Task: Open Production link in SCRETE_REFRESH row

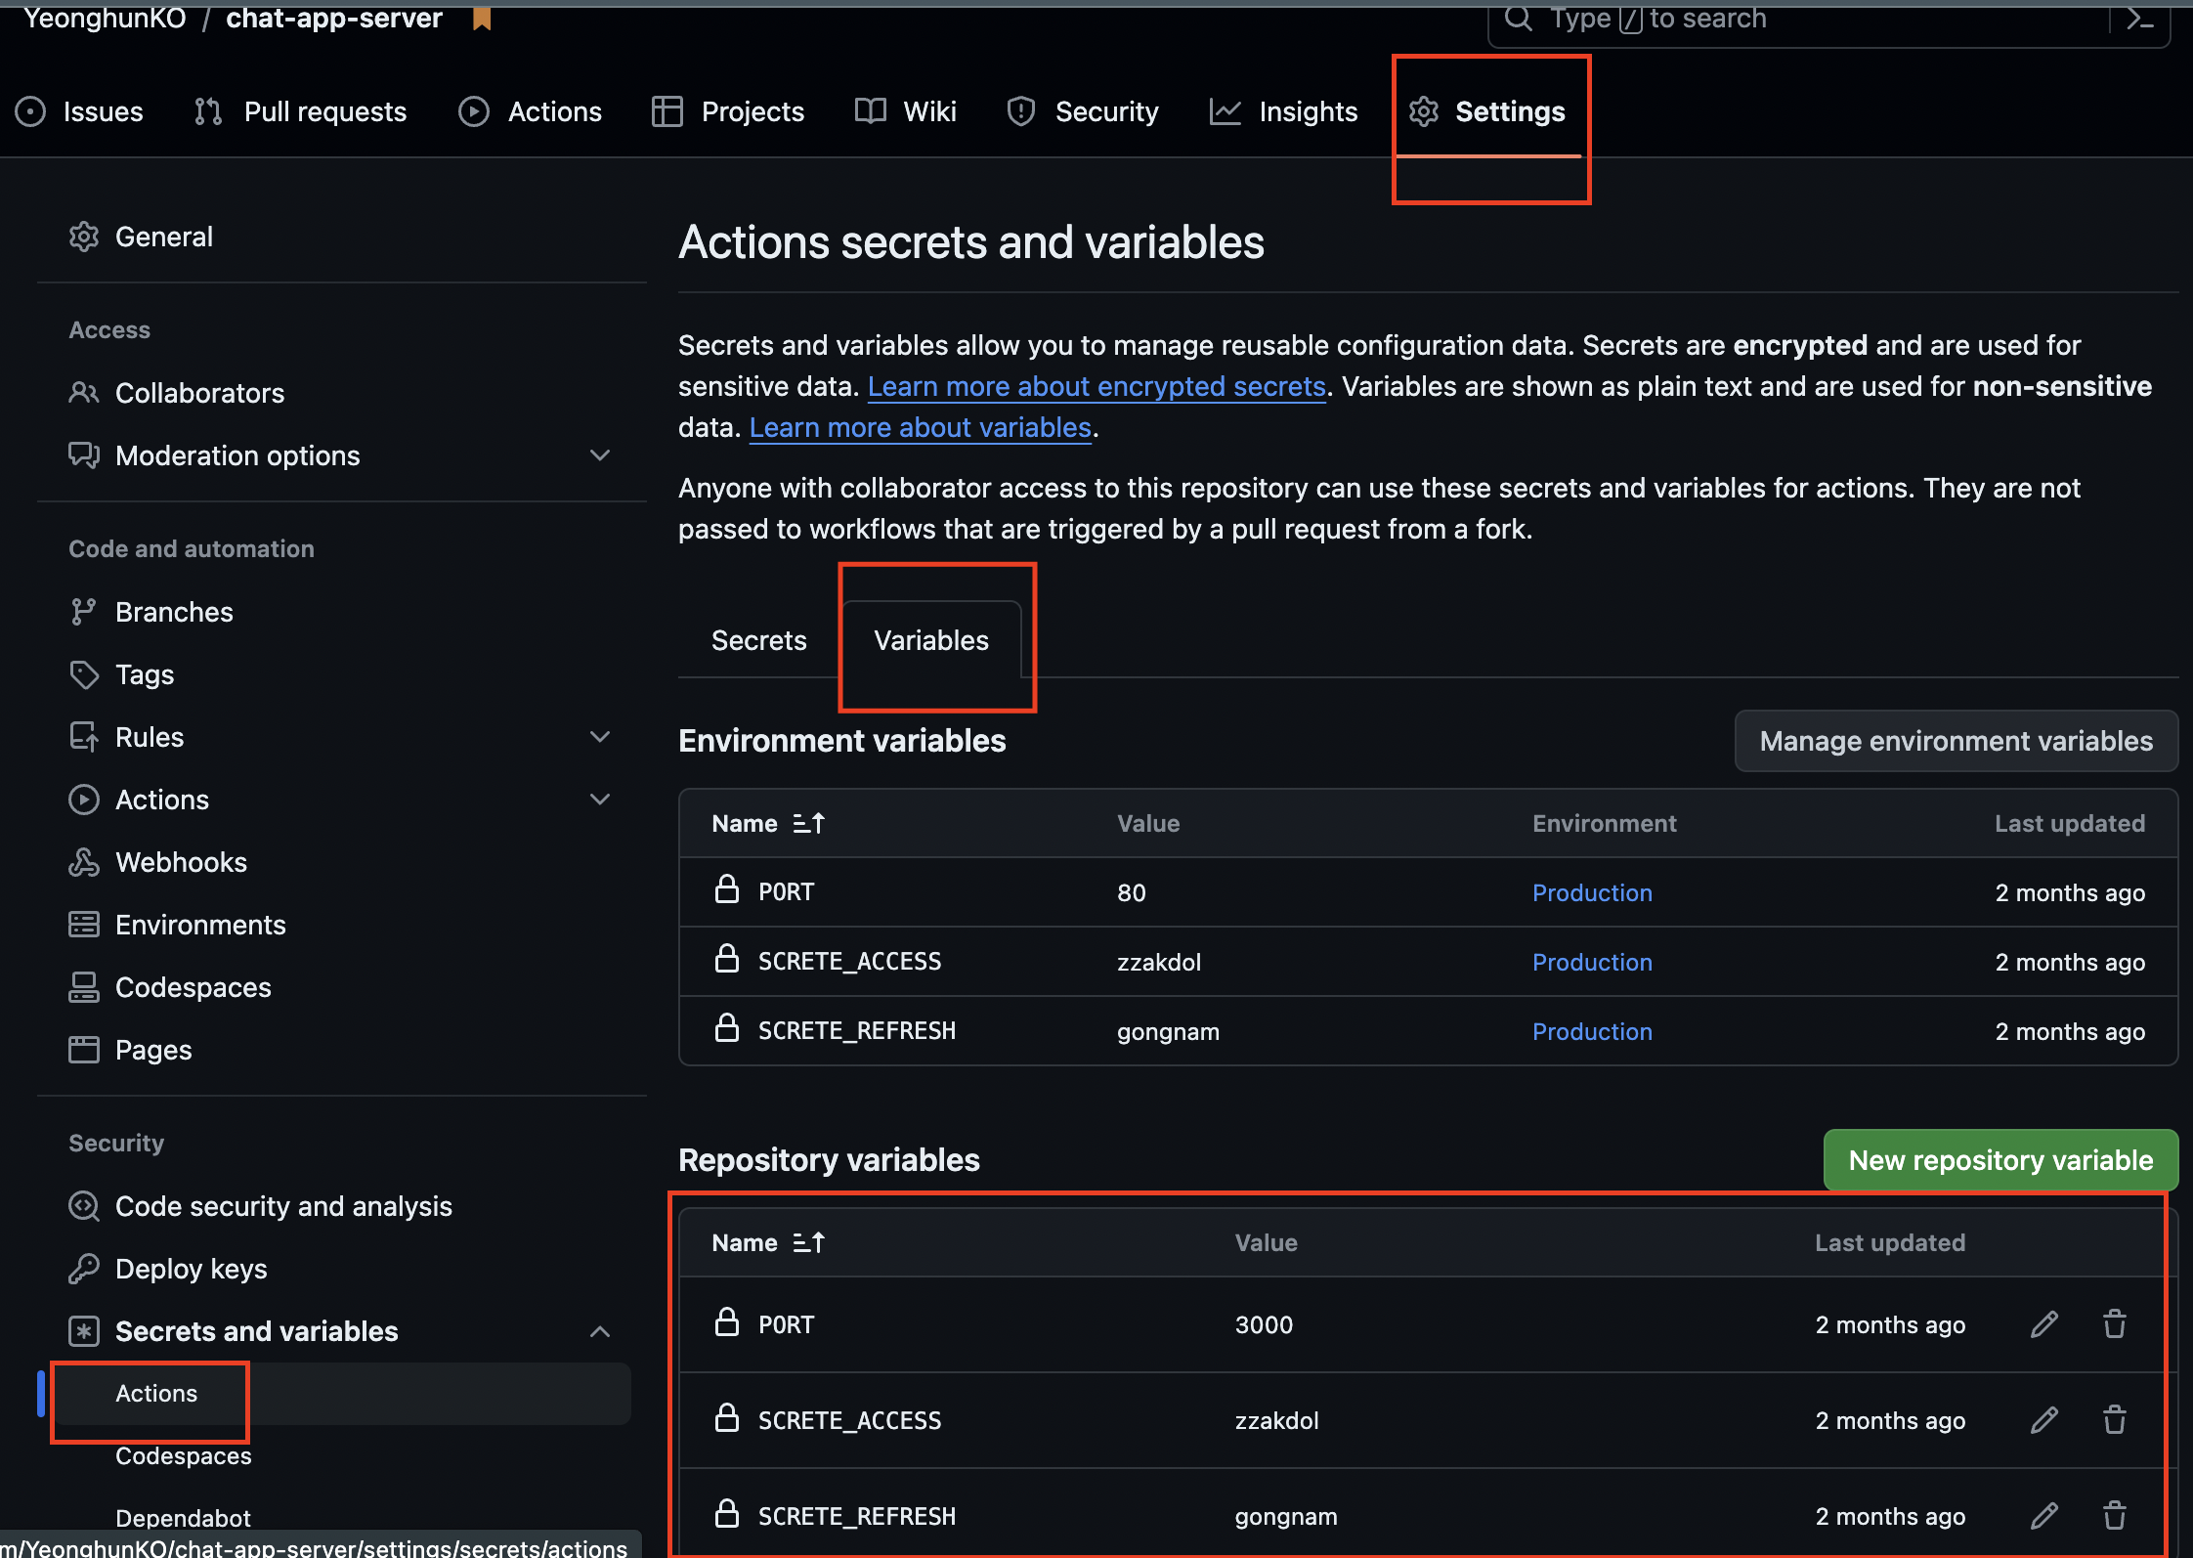Action: (1592, 1031)
